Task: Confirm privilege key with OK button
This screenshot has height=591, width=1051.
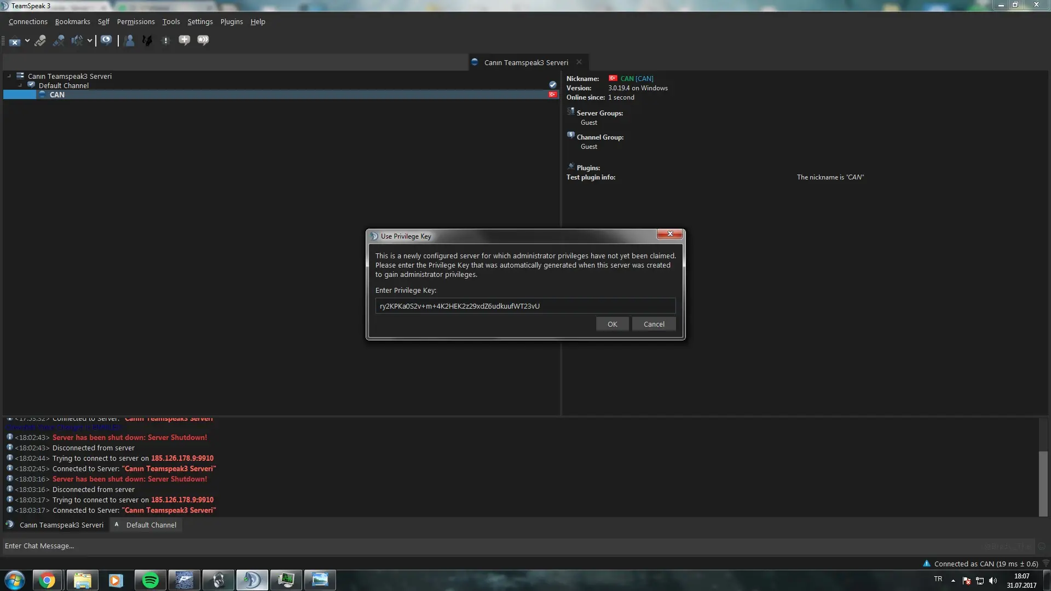Action: coord(612,324)
